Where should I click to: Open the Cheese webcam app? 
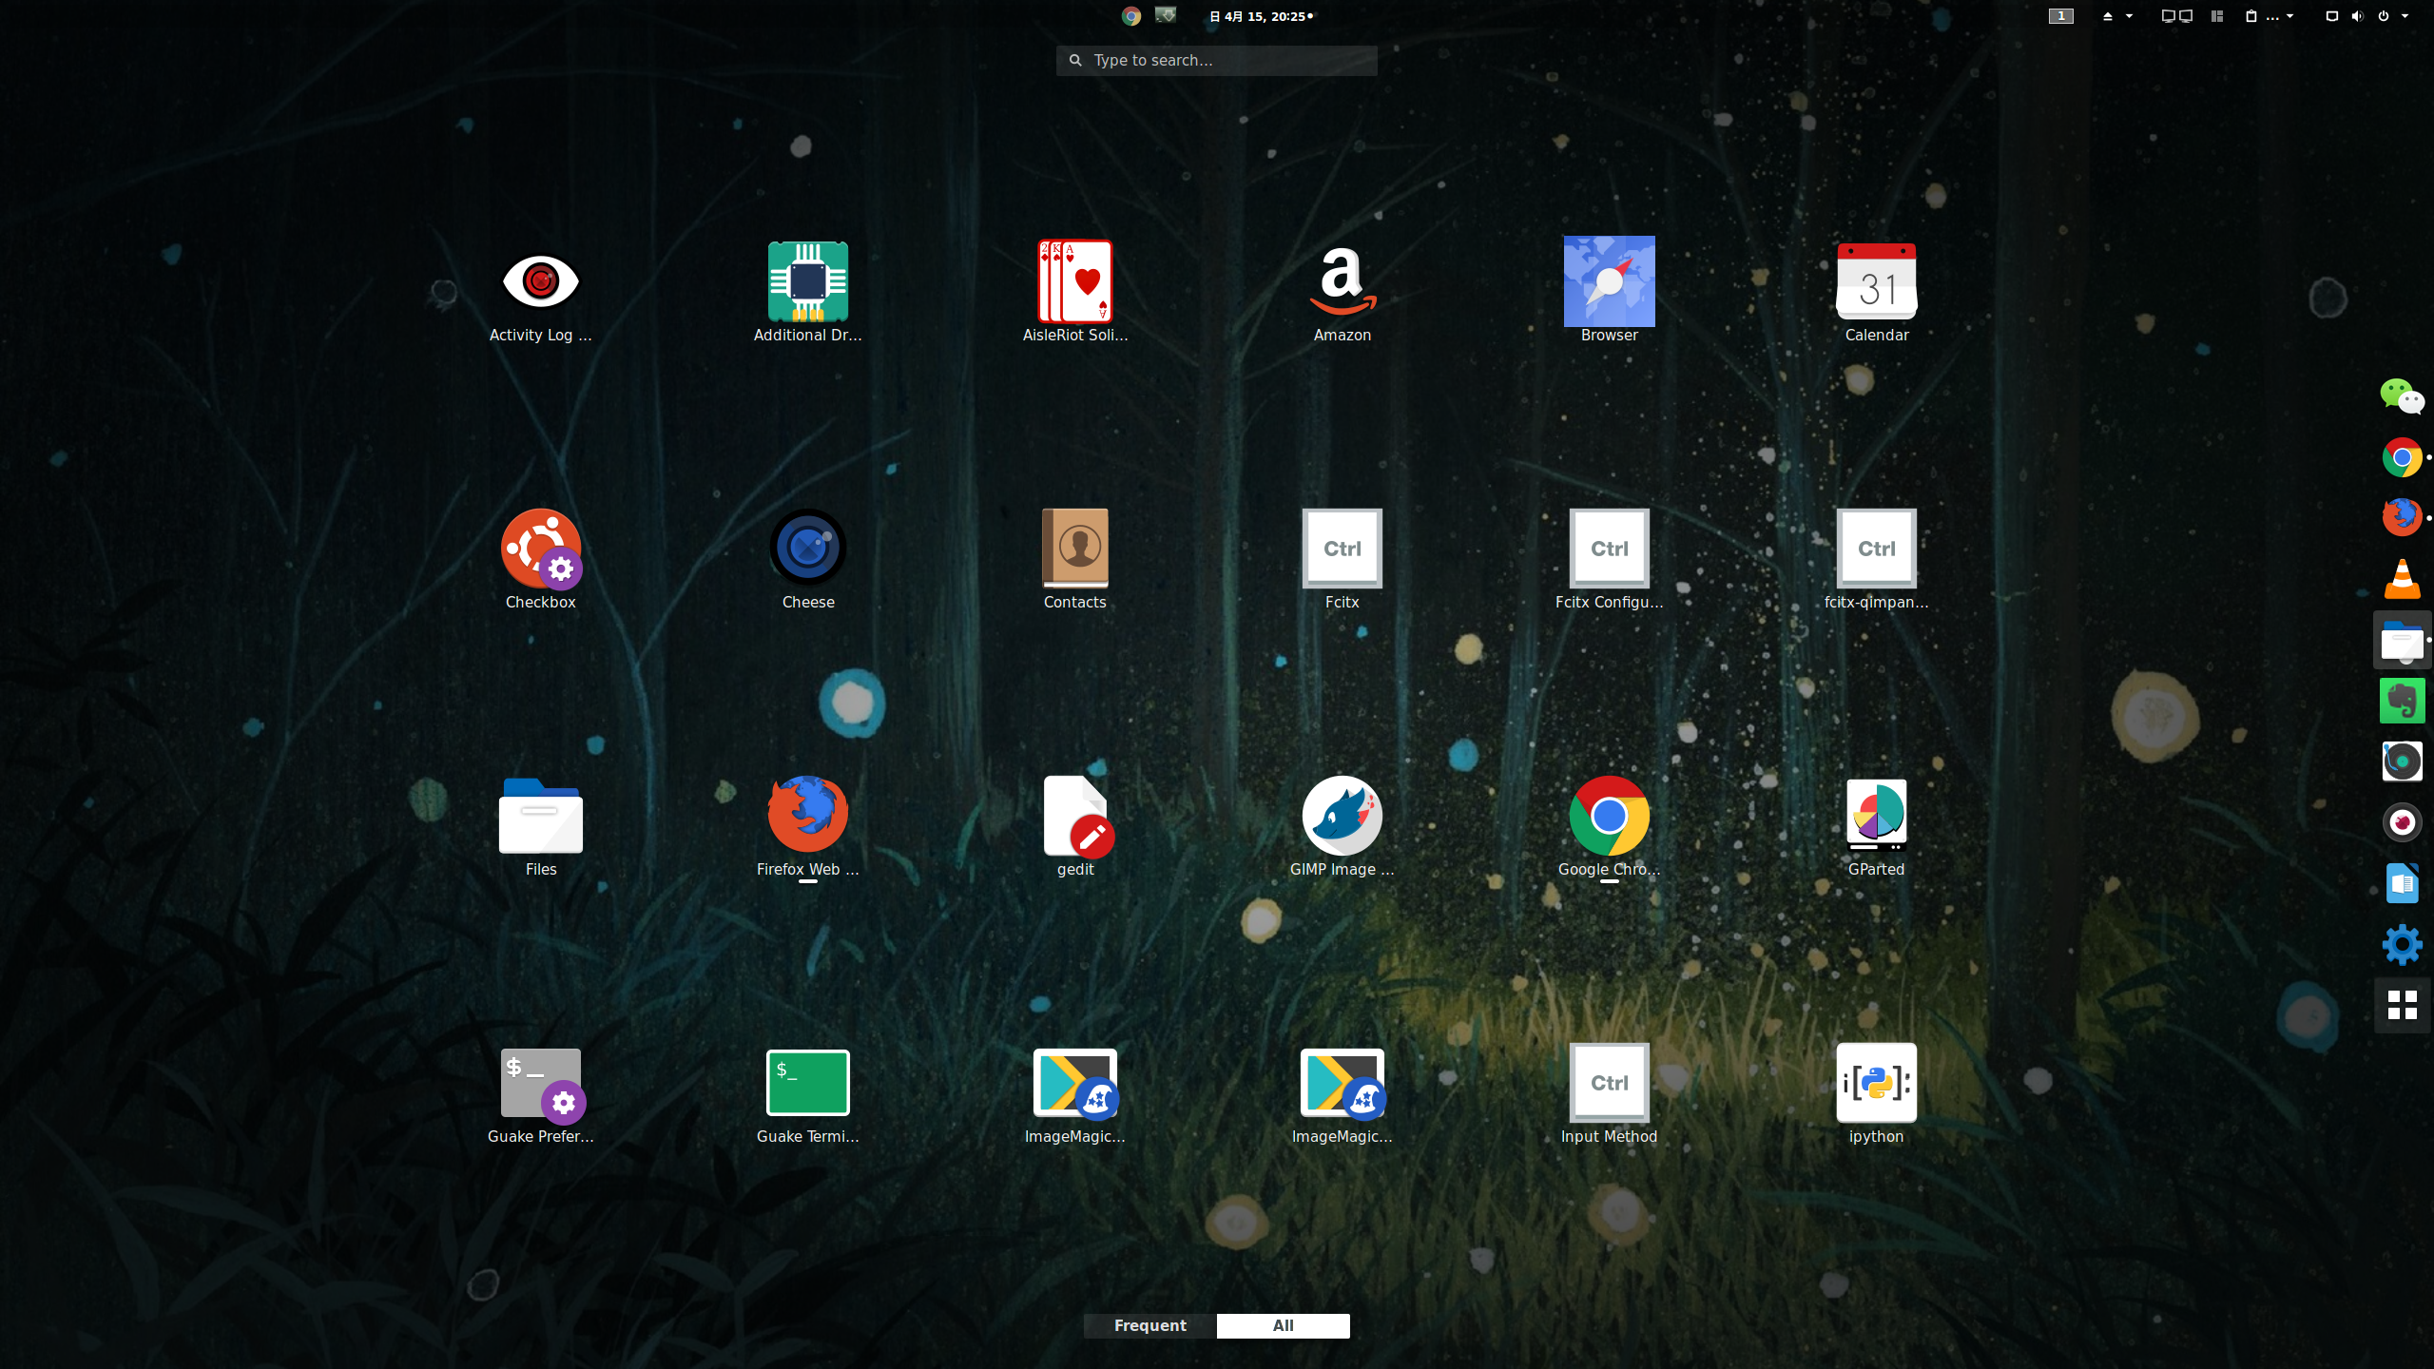(807, 560)
